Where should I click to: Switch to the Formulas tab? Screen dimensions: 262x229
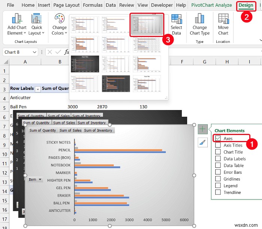92,5
